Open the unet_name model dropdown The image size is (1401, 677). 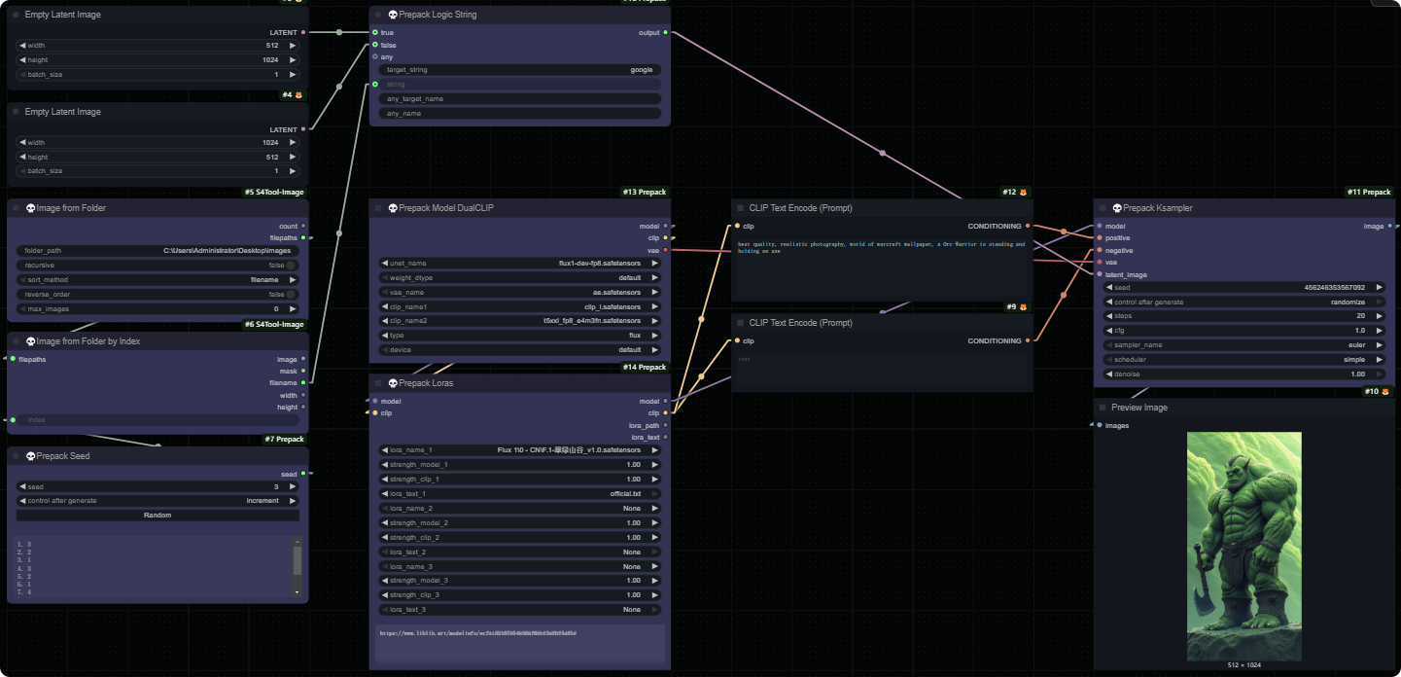520,264
